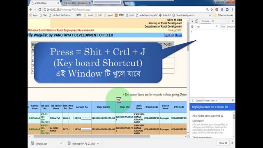This screenshot has width=263, height=148.
Task: Open the Default levels dropdown
Action: point(231,26)
